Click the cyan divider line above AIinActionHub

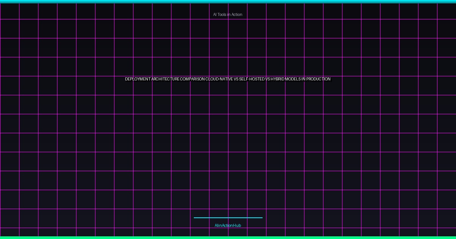pyautogui.click(x=228, y=218)
